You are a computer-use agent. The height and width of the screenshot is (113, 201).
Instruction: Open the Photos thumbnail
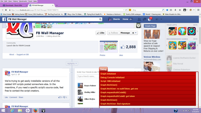(109, 47)
